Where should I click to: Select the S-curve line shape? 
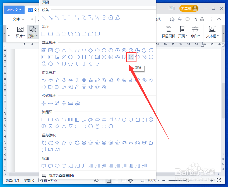[x=104, y=18]
